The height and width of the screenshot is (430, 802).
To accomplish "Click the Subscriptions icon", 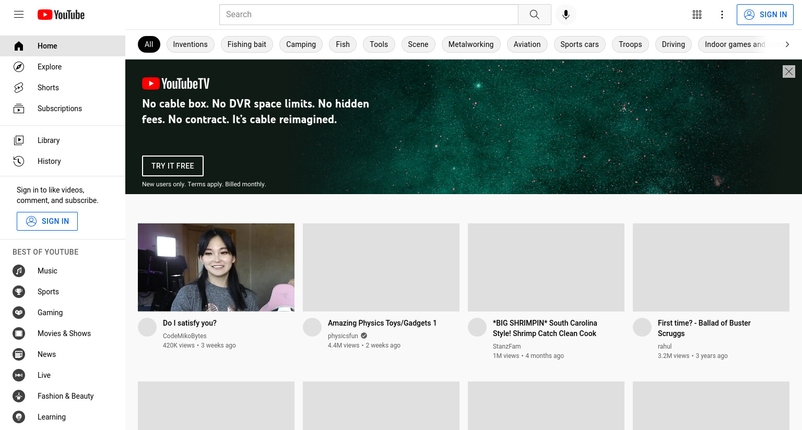I will pos(19,109).
